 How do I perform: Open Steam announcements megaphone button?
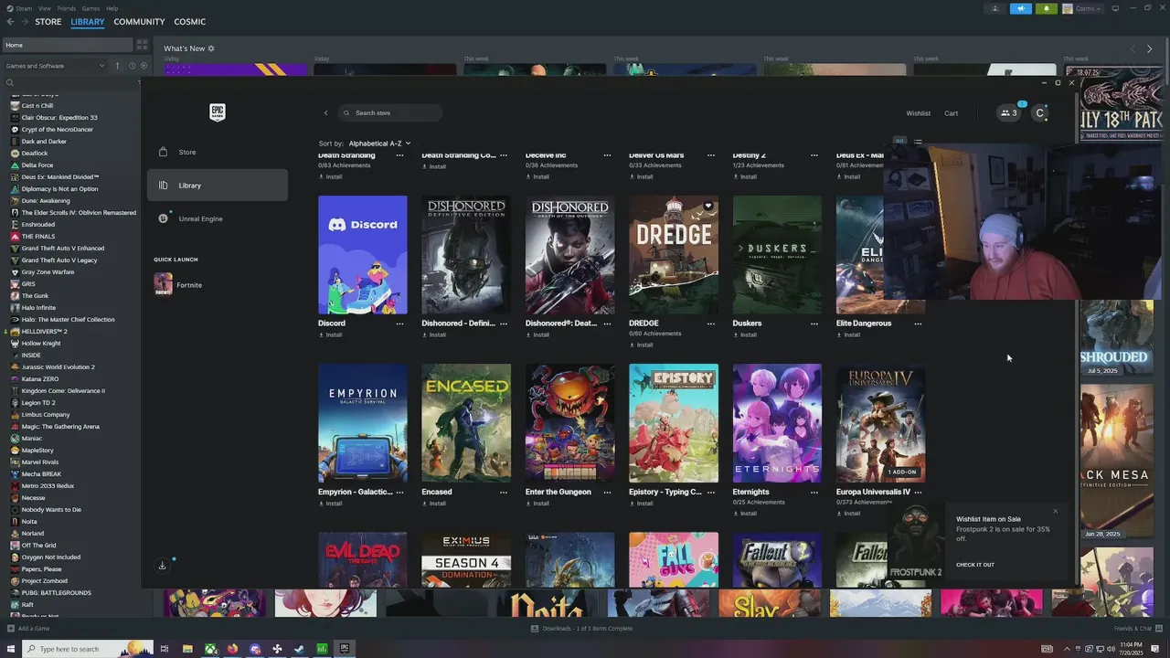(1021, 8)
